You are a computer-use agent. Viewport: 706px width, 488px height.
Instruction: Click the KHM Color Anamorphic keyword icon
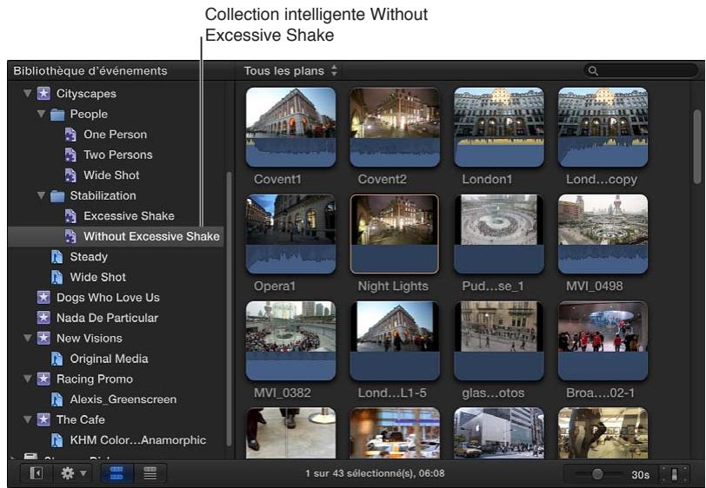[x=57, y=440]
